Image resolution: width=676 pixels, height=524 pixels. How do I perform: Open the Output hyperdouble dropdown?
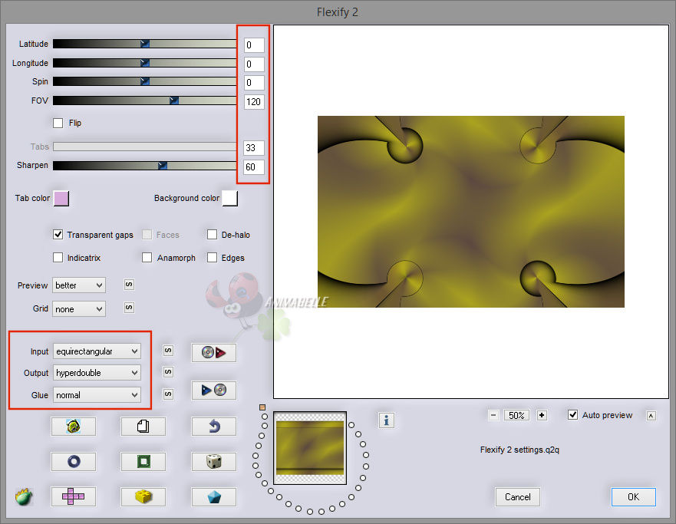click(97, 373)
